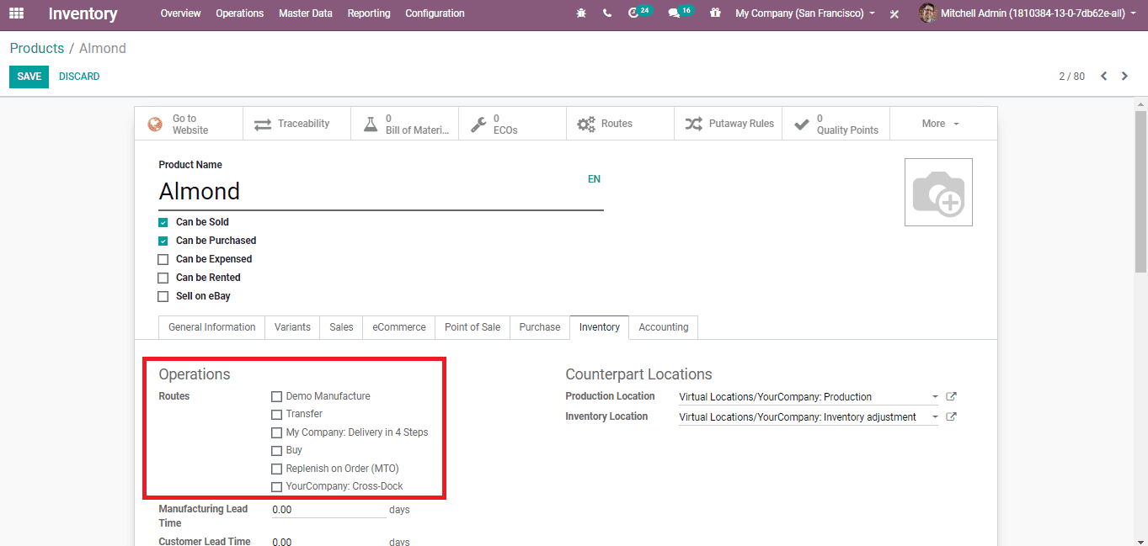Click the Go to Website globe icon

(155, 124)
